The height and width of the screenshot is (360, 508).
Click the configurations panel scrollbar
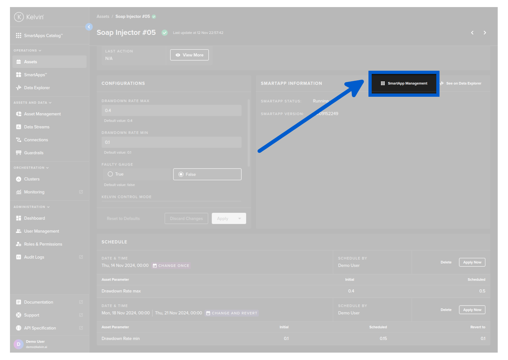tap(249, 133)
